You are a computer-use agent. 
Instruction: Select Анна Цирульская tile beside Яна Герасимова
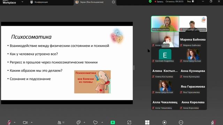click(165, 86)
